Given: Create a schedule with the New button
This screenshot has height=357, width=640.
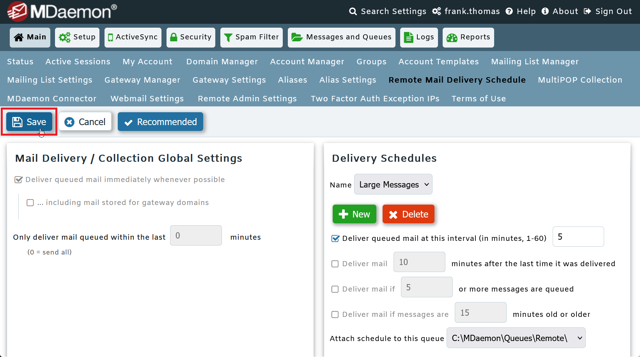Looking at the screenshot, I should (x=355, y=214).
